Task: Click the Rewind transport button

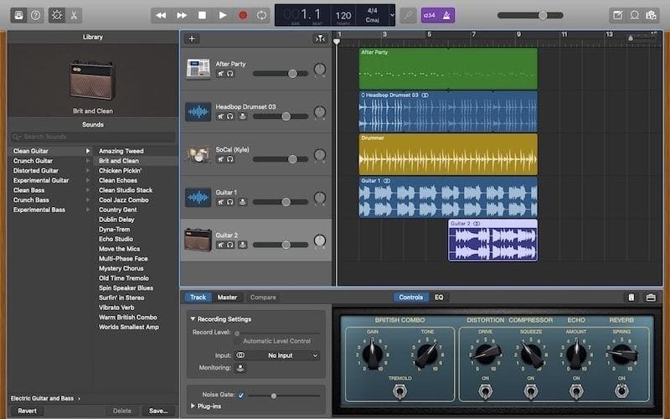Action: [161, 15]
